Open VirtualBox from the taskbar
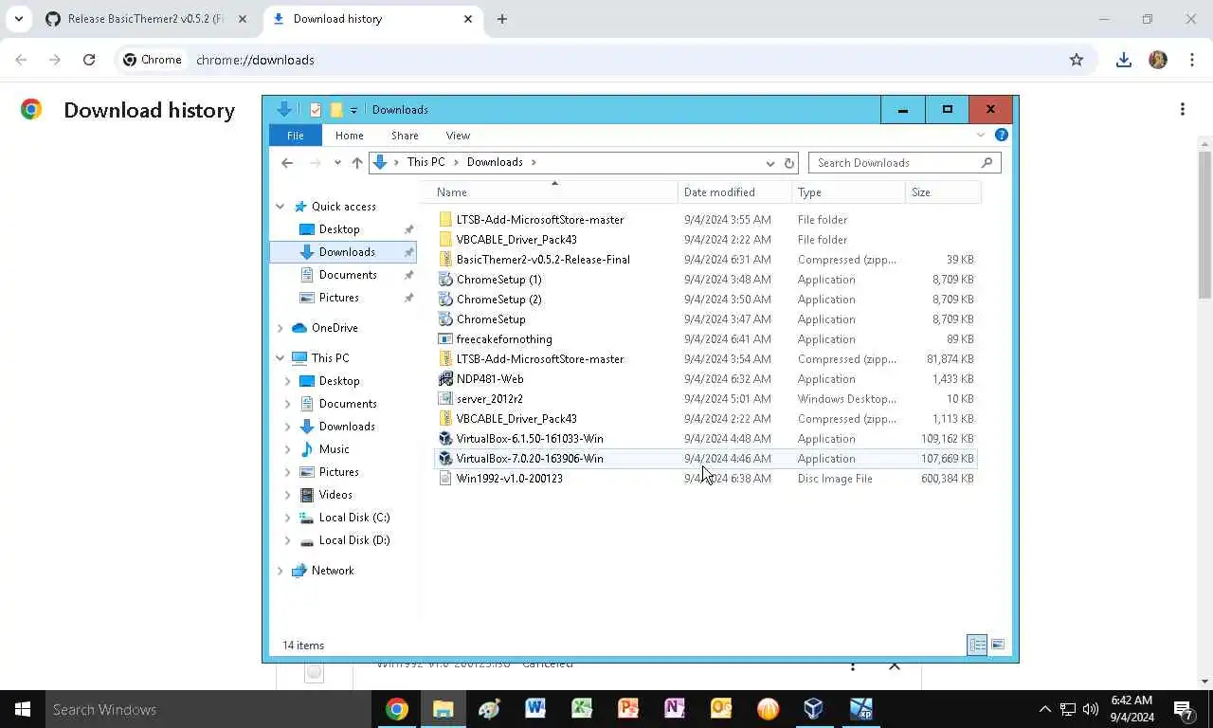The width and height of the screenshot is (1213, 728). tap(814, 709)
